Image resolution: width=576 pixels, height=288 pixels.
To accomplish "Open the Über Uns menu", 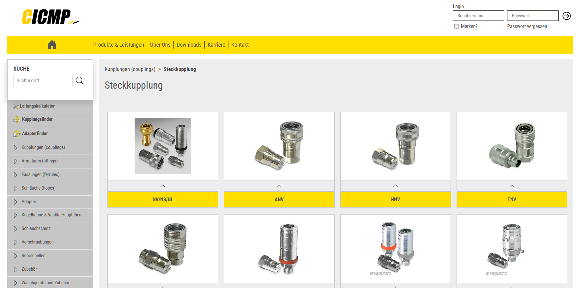I will coord(160,45).
